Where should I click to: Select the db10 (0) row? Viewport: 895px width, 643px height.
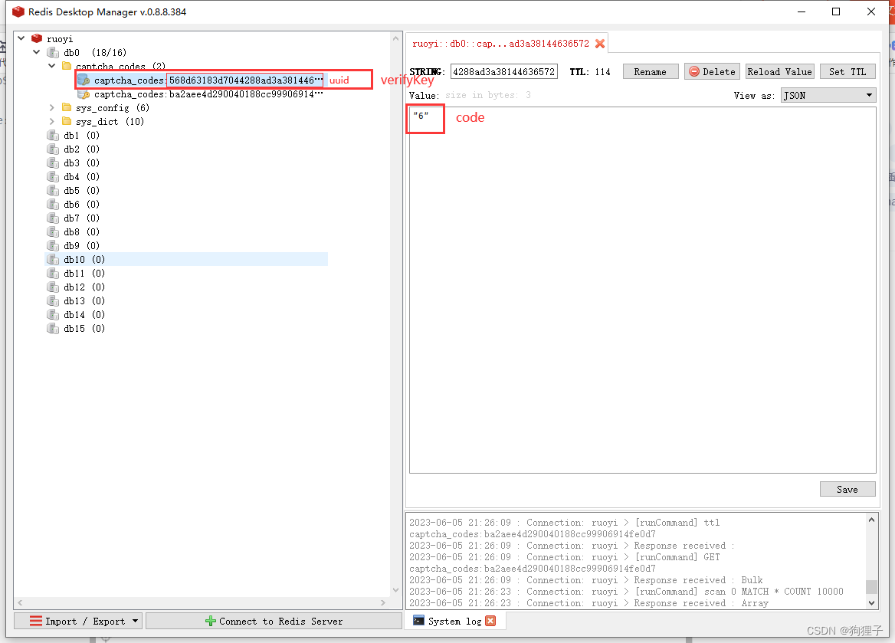(x=187, y=259)
